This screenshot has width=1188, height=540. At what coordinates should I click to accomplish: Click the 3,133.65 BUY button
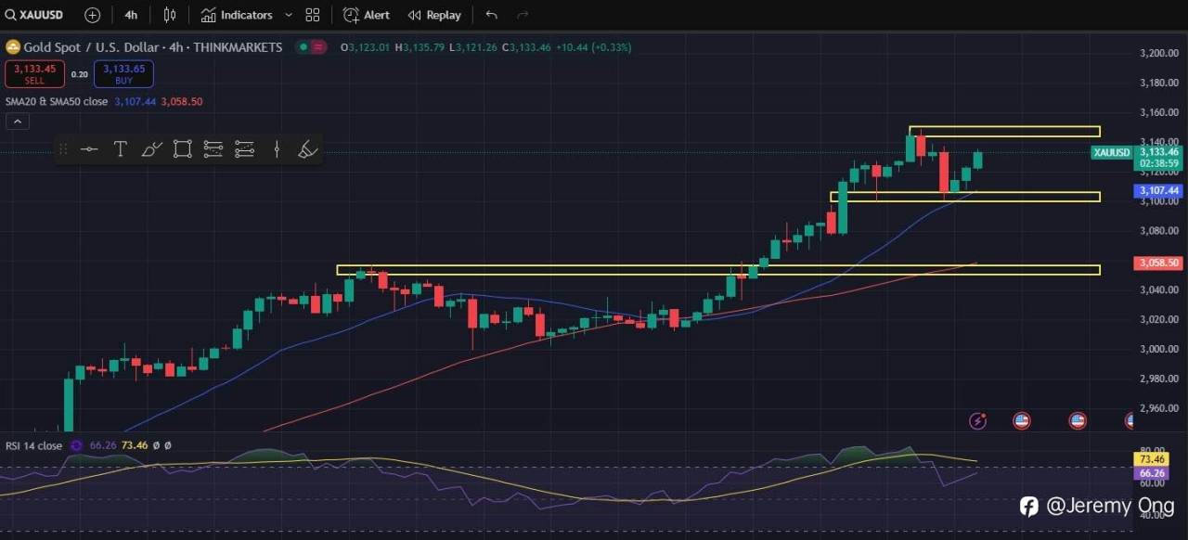[123, 73]
